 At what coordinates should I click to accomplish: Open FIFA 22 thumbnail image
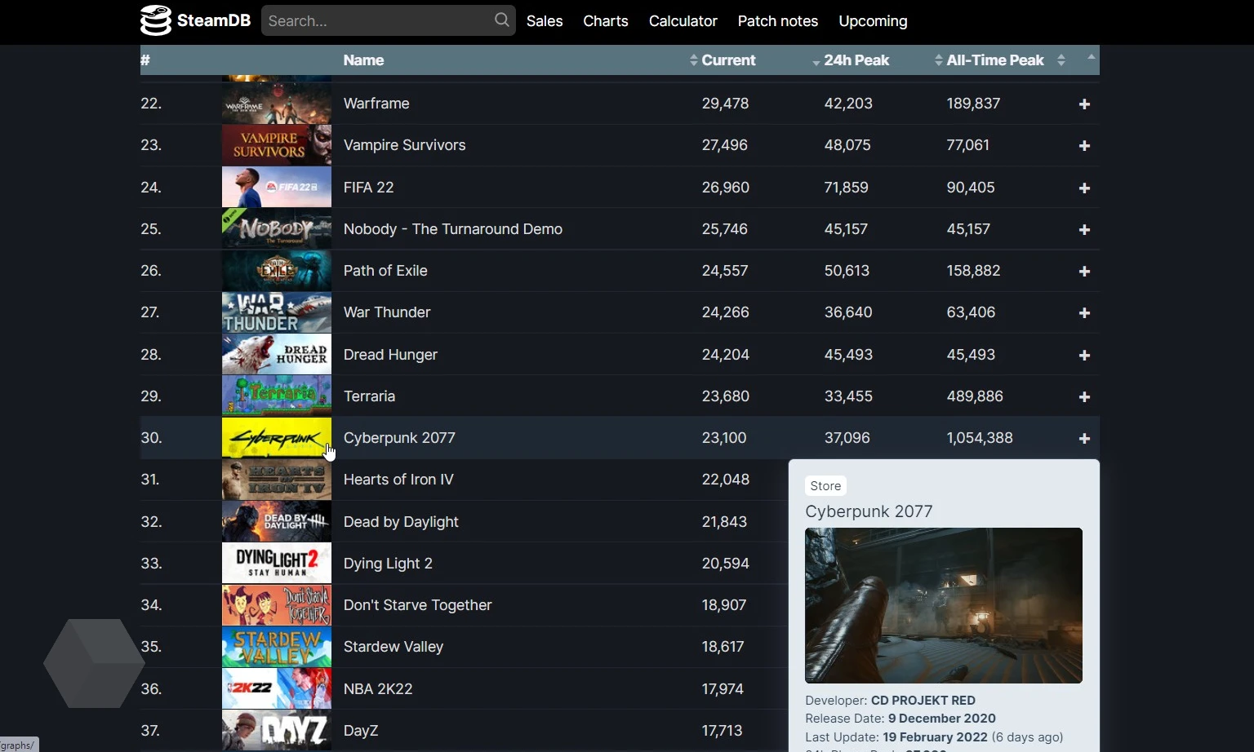tap(277, 187)
